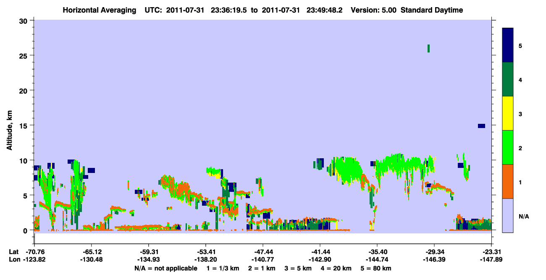Click the latitude value -47.44
Image resolution: width=546 pixels, height=280 pixels.
[262, 252]
